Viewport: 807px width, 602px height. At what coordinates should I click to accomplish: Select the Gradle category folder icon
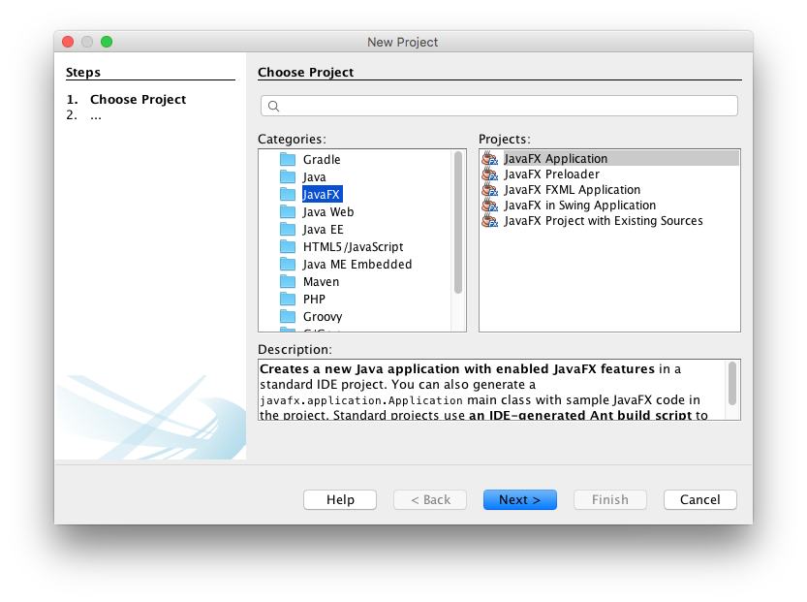pos(288,160)
